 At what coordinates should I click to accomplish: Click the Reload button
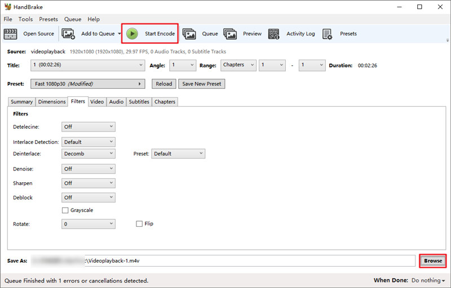click(x=163, y=84)
